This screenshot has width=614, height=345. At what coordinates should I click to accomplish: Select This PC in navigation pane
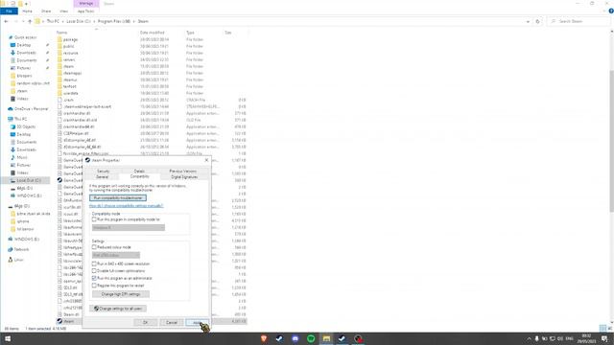point(20,119)
